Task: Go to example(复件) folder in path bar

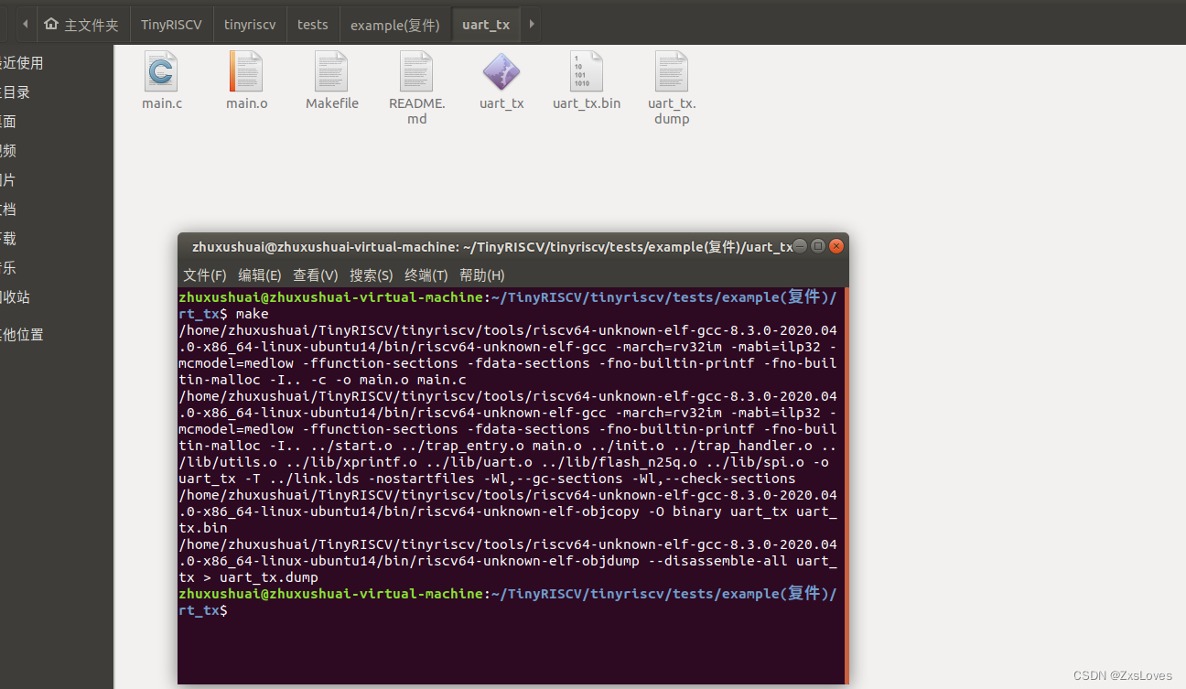Action: (x=395, y=25)
